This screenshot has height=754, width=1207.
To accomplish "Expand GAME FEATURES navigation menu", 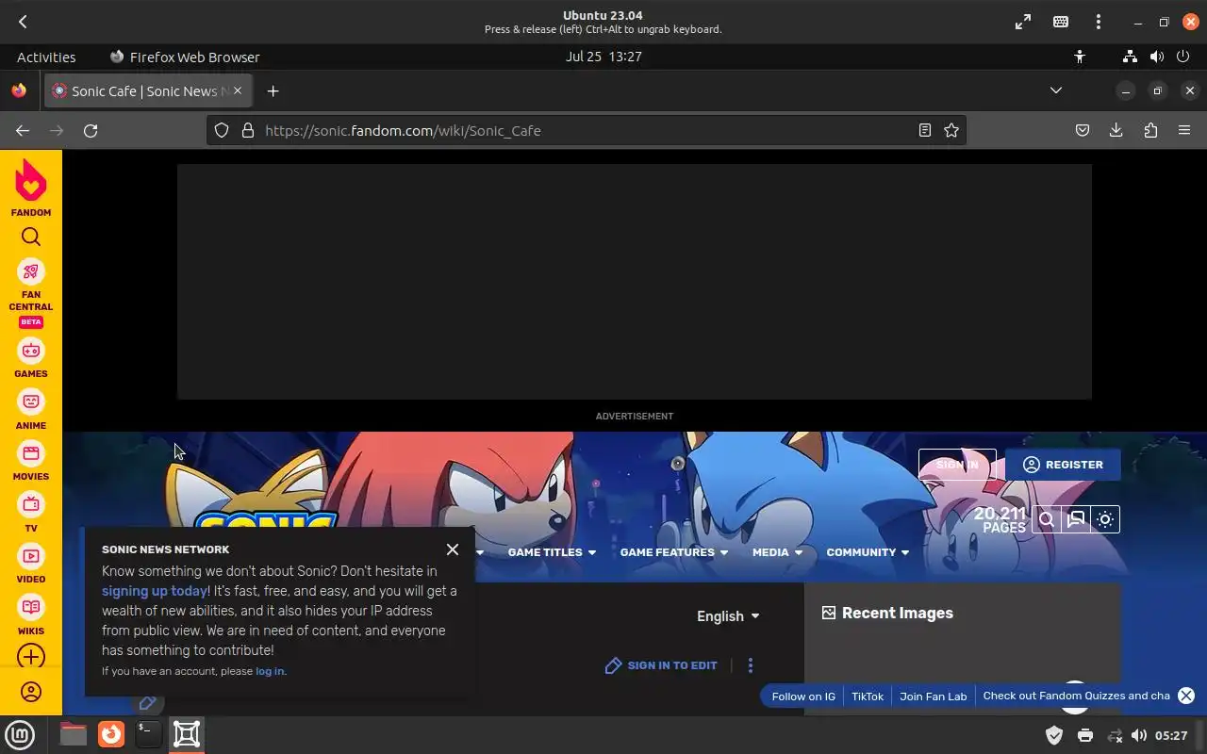I will (x=674, y=552).
